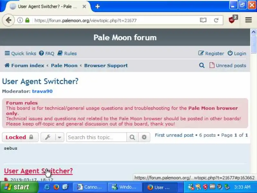Click the vertical scrollbar thumb
The image size is (257, 193).
[x=253, y=44]
